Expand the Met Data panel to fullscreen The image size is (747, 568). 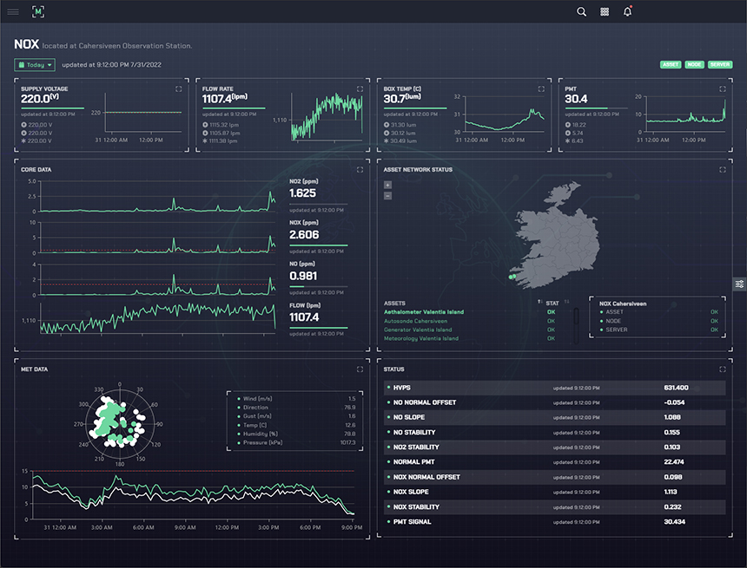click(x=360, y=369)
